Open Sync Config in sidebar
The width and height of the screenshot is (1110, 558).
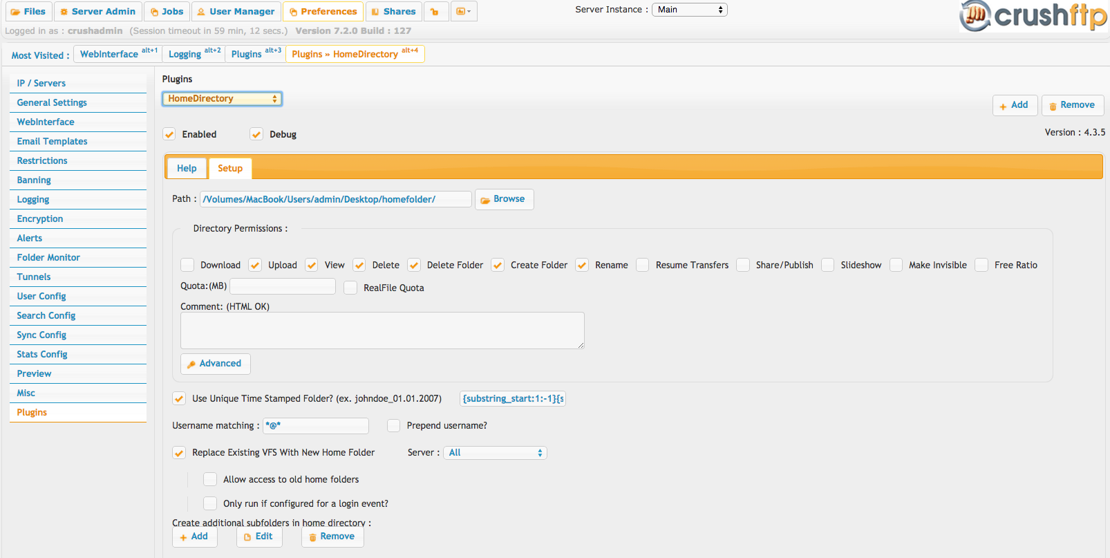click(x=78, y=335)
